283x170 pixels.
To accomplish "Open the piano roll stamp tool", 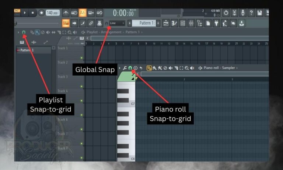I will pyautogui.click(x=135, y=68).
